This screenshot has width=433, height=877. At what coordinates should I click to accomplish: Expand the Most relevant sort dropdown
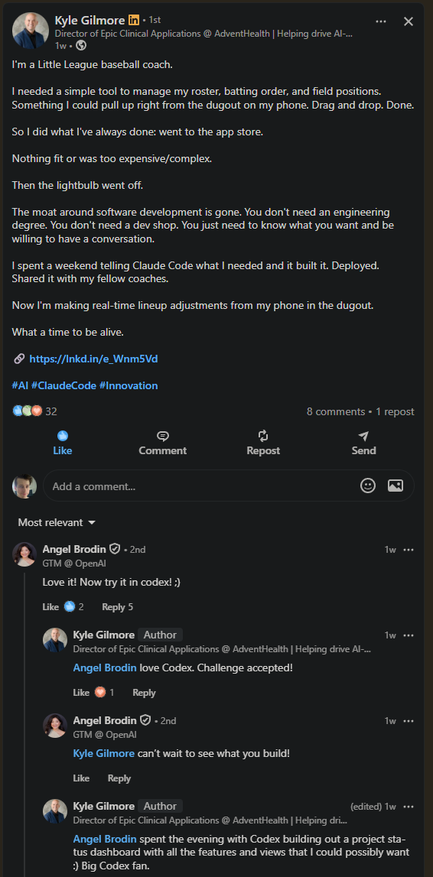click(57, 522)
